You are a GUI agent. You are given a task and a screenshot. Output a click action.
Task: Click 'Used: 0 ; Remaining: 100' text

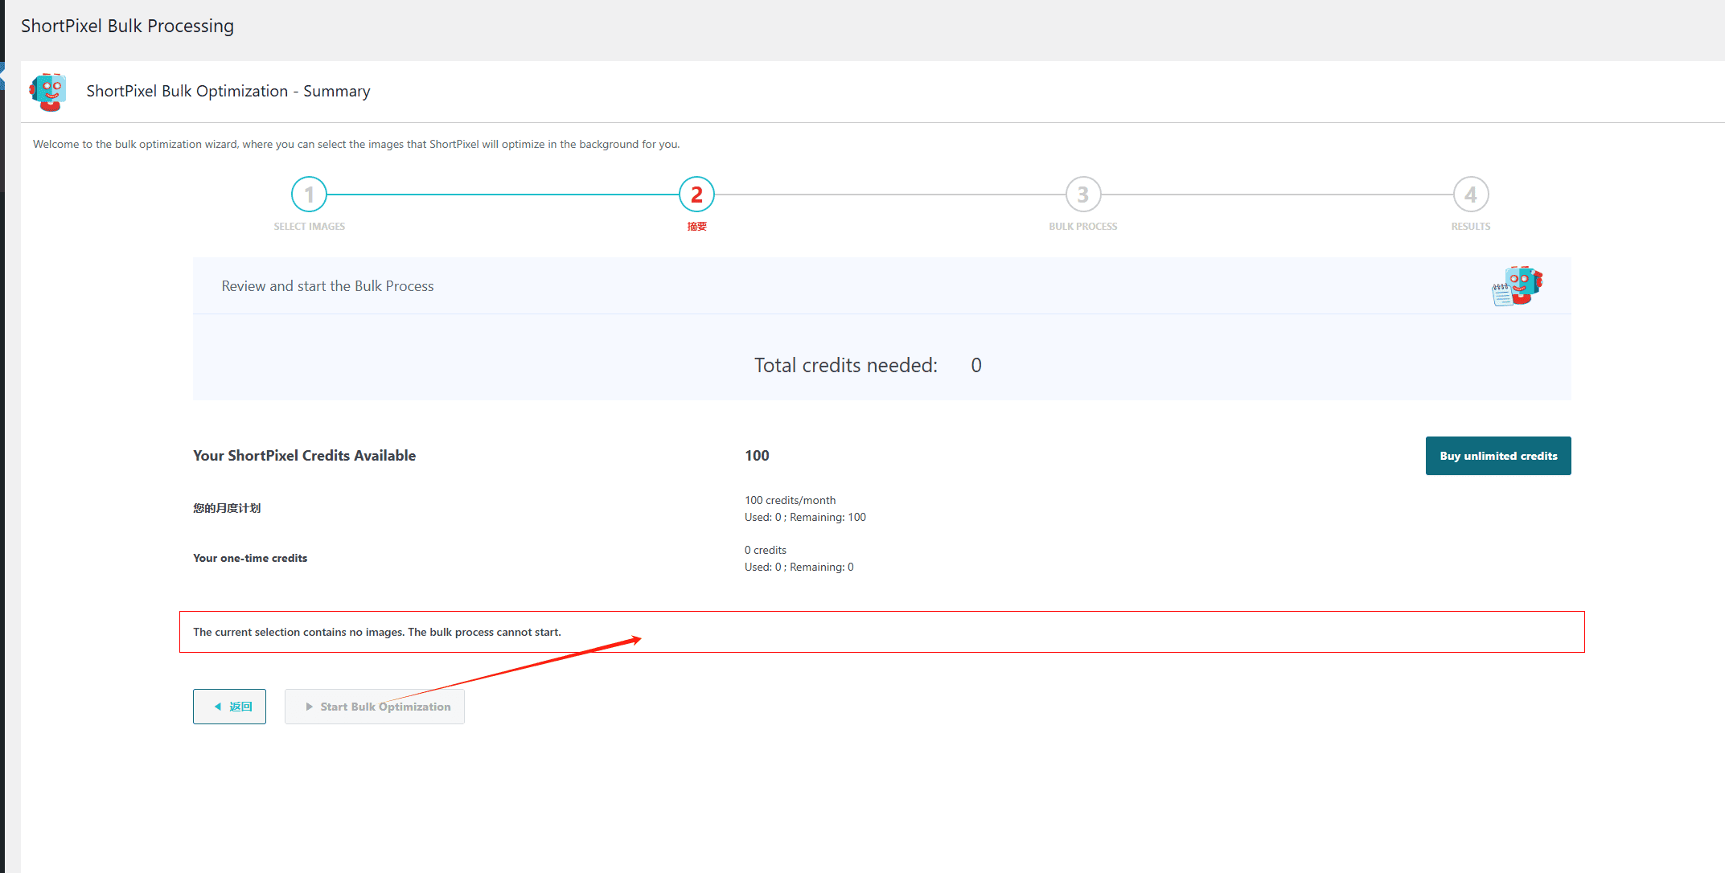pos(805,517)
